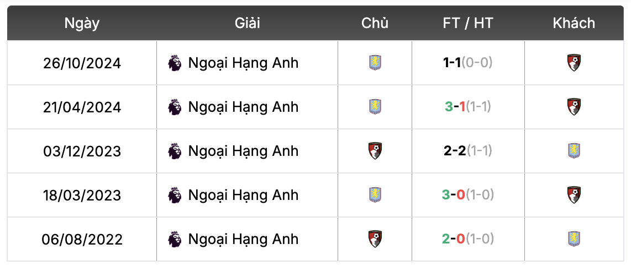Screen dimensions: 631x271
Task: Click Bournemouth away crest in 26/10/2024 row
Action: (574, 63)
